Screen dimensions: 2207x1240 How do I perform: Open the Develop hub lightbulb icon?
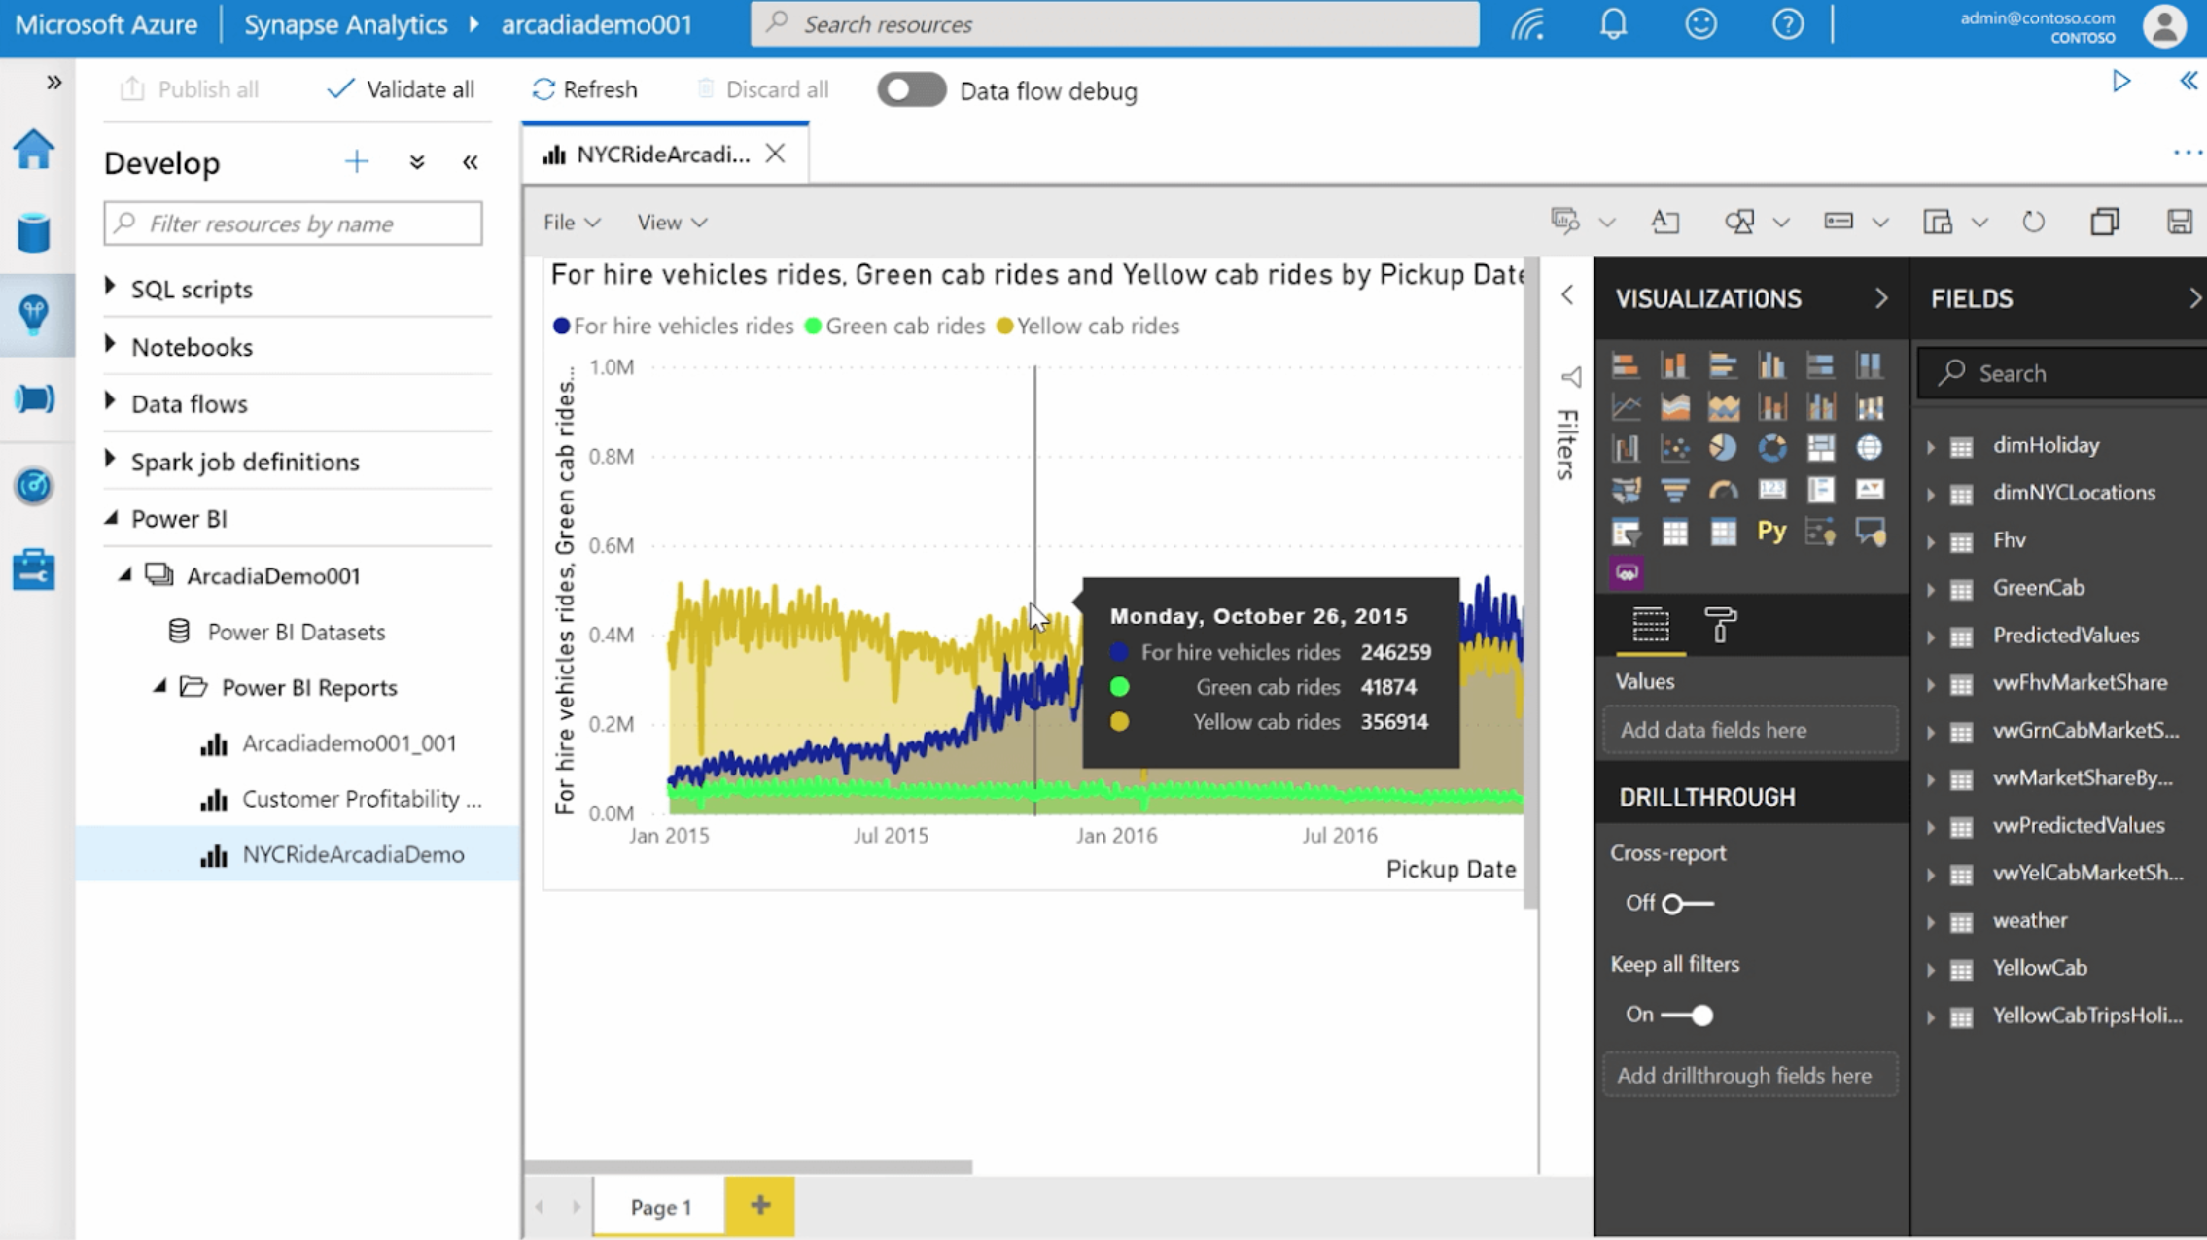[x=34, y=315]
